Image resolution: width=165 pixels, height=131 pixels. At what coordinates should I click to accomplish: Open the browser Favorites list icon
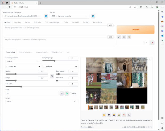click(x=146, y=7)
